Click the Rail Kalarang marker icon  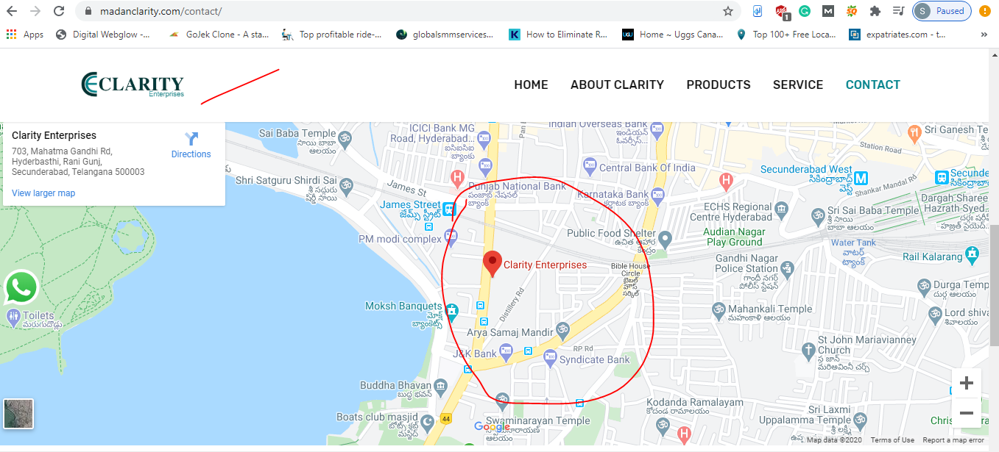tap(972, 254)
